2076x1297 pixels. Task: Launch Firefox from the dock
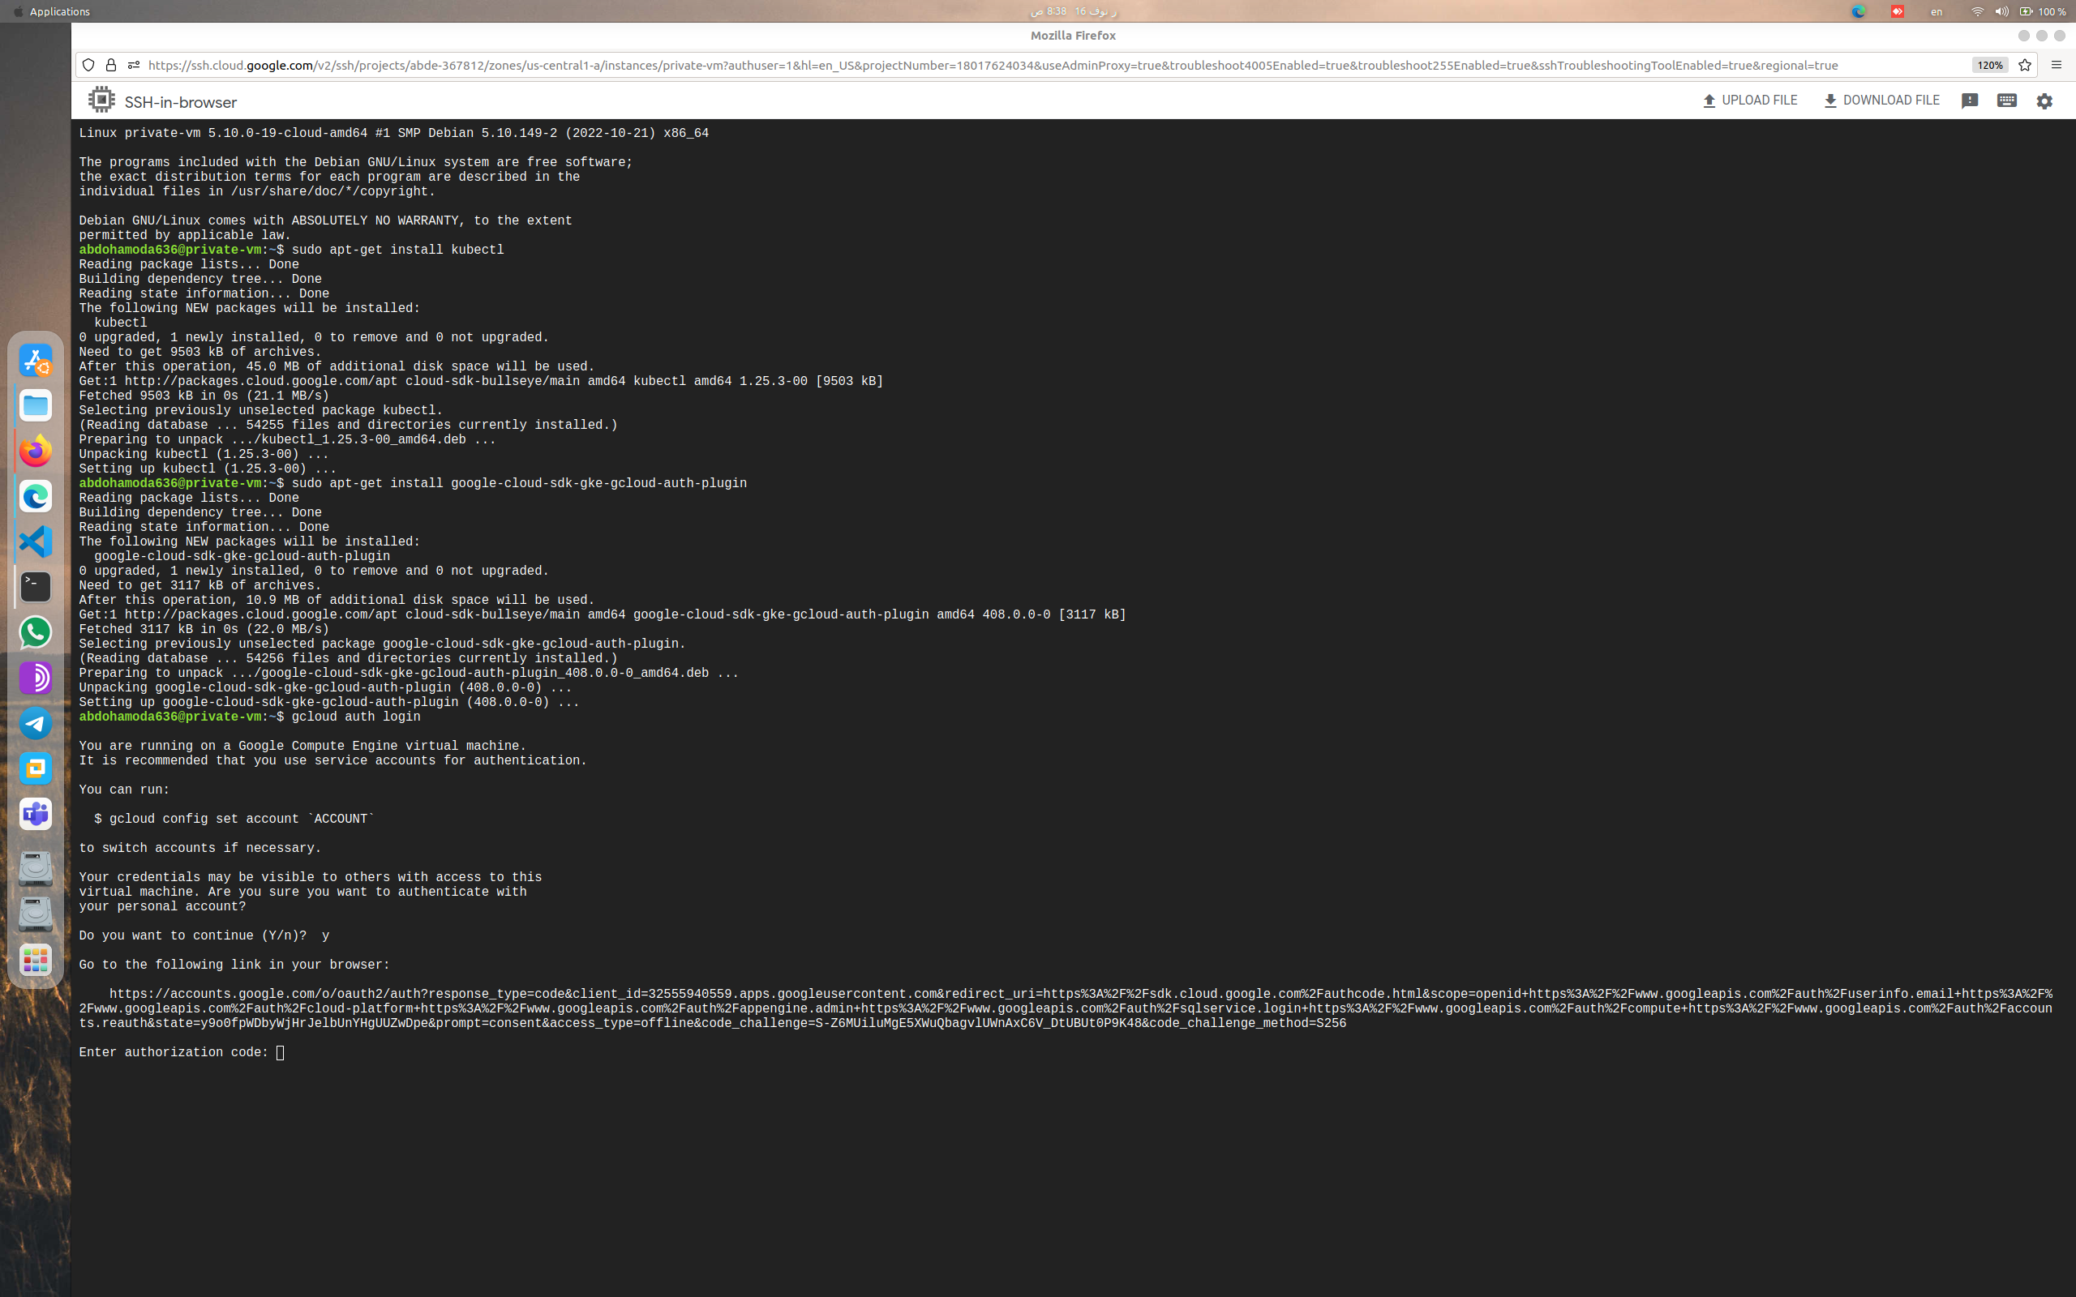(35, 452)
